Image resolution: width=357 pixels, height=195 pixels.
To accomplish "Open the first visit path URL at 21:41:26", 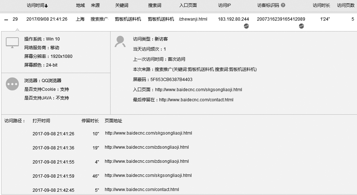I will click(x=148, y=133).
